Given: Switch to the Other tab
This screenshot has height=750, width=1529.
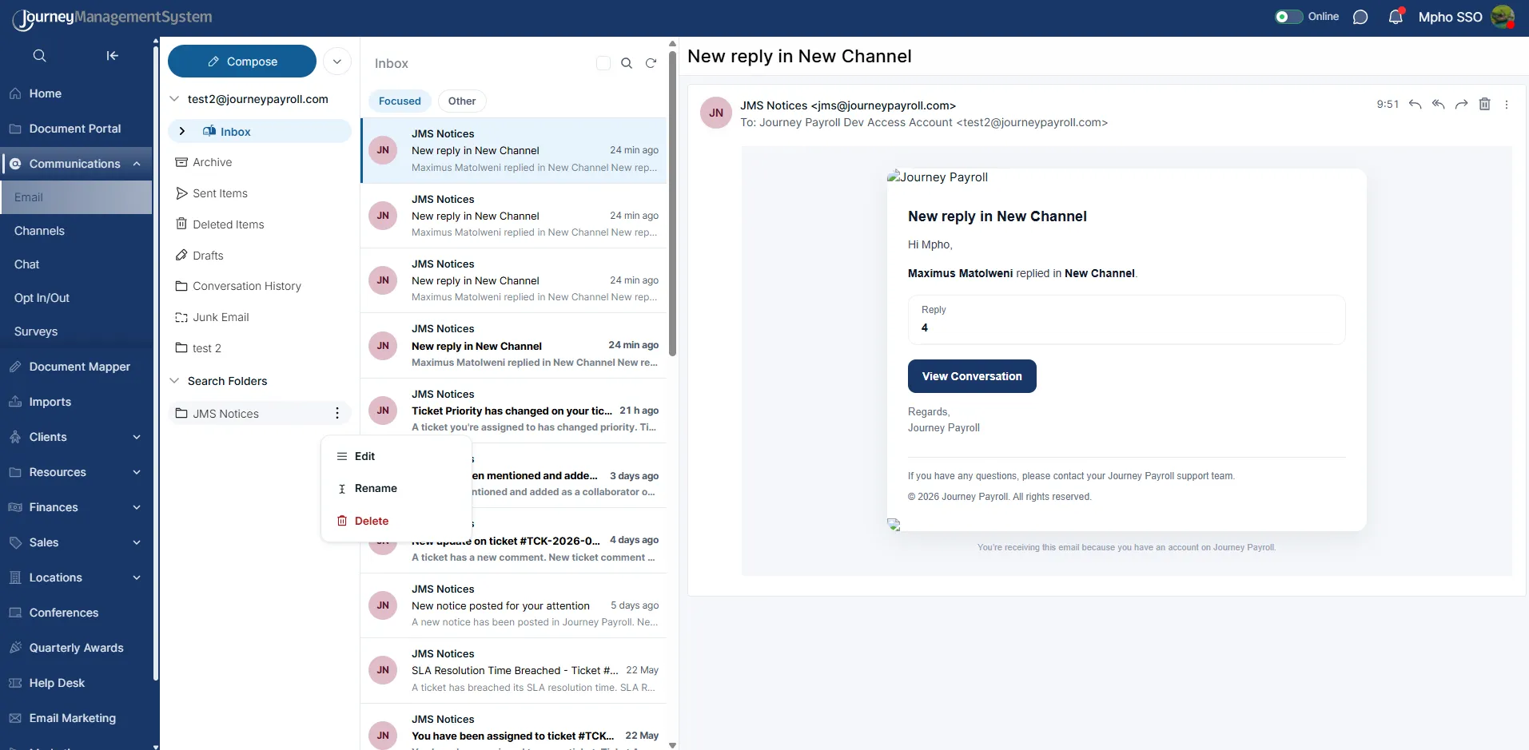Looking at the screenshot, I should [462, 101].
